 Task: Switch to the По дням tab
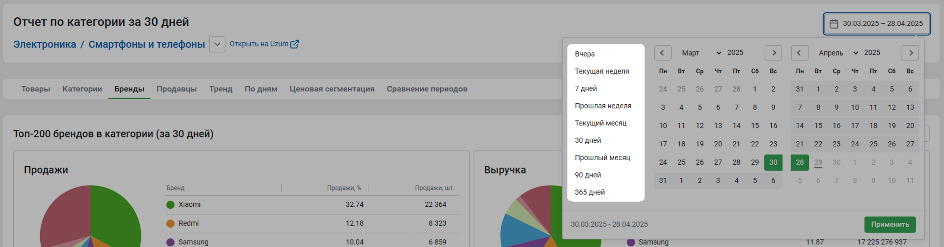click(261, 89)
